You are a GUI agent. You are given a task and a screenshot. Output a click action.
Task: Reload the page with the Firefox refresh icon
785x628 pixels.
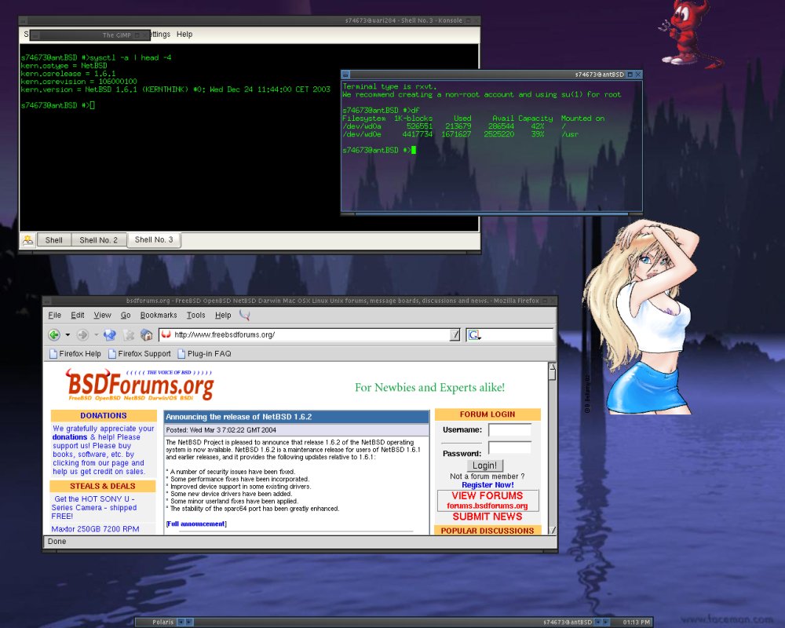109,335
